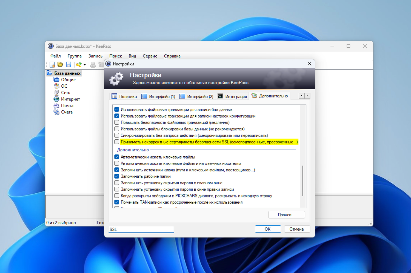Click the options list vertical scrollbar thumb
The image size is (411, 273).
tap(303, 181)
